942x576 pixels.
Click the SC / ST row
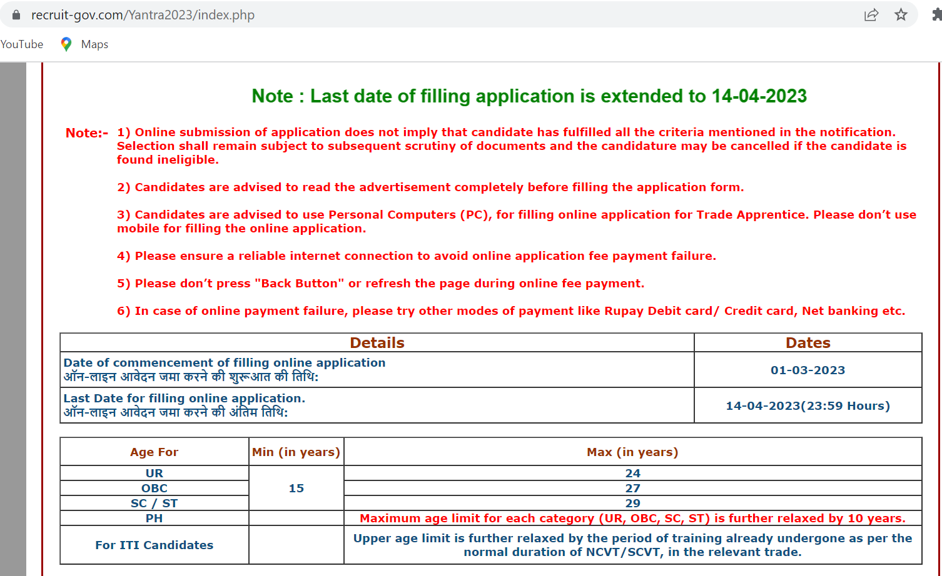(154, 503)
